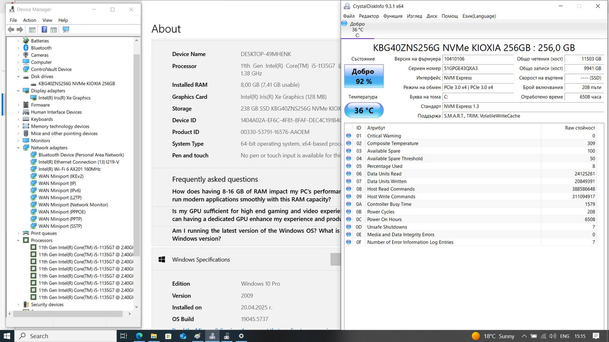Viewport: 609px width, 342px height.
Task: Select the Batteries category icon
Action: tap(26, 41)
